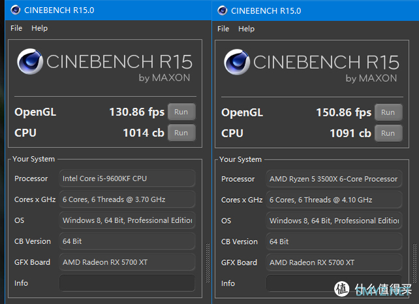Click GFX Board field in right window

(x=334, y=263)
